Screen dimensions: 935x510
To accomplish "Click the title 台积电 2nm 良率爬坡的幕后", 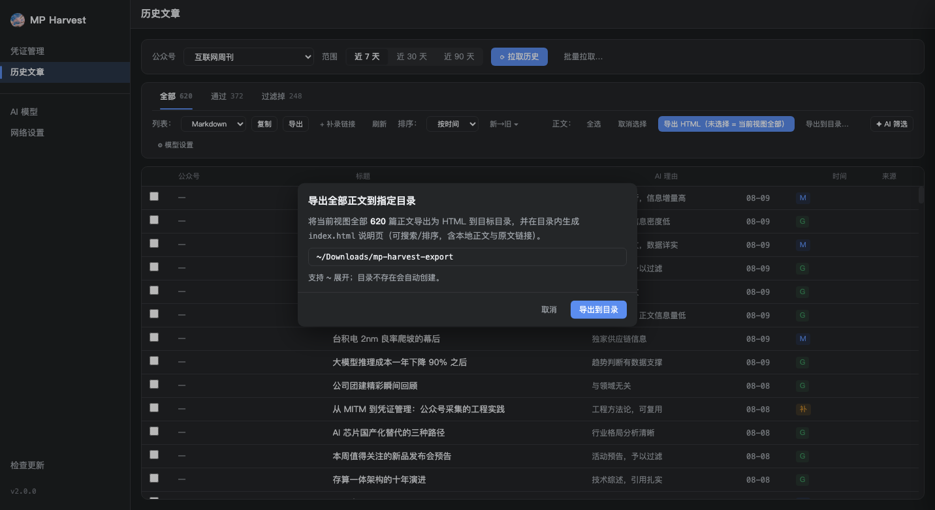I will (x=387, y=339).
